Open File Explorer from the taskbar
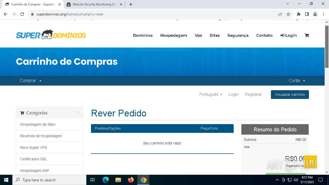This screenshot has height=185, width=329. click(118, 180)
